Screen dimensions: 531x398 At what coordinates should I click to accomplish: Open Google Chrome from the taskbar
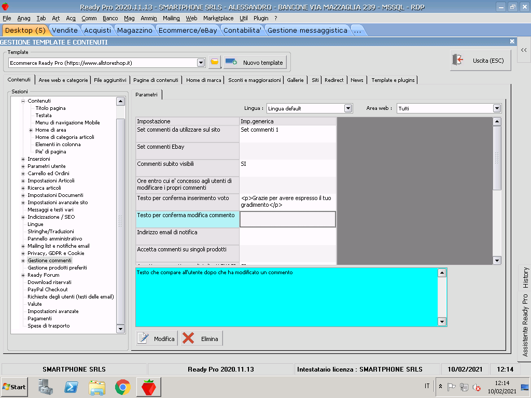click(122, 387)
